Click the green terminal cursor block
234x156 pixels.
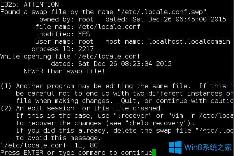point(154,152)
